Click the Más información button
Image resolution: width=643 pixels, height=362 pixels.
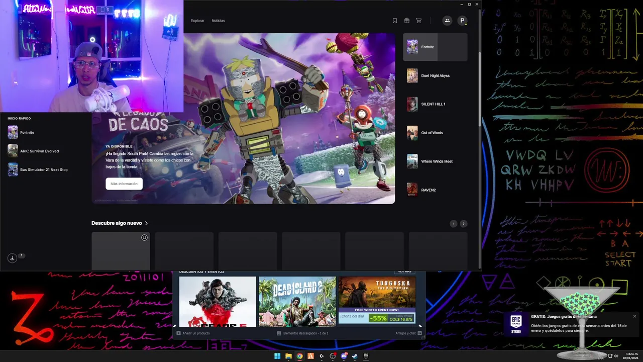tap(124, 184)
